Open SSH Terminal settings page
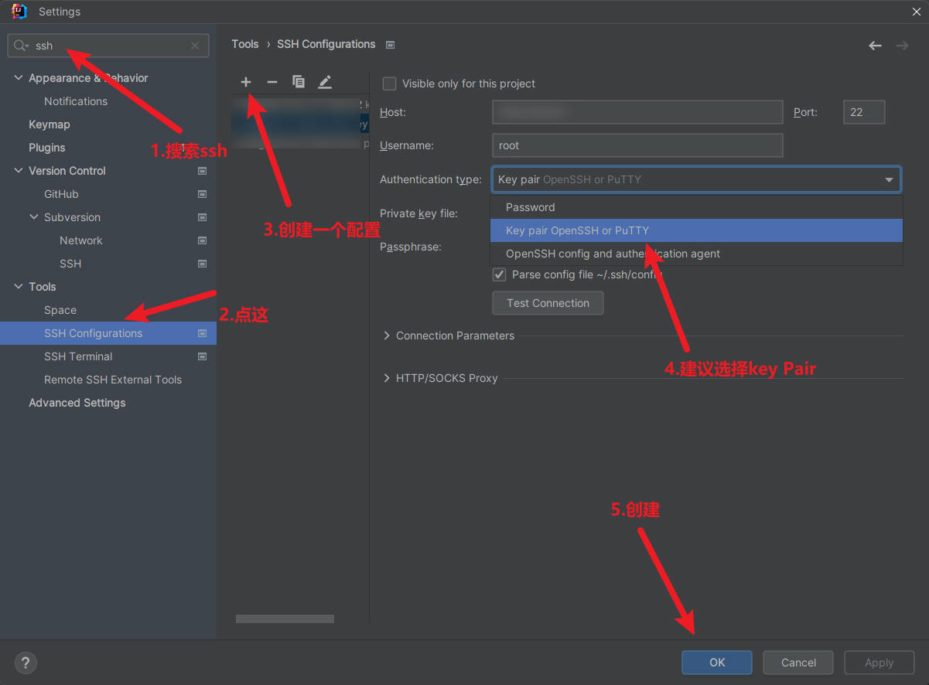Viewport: 929px width, 685px height. (x=78, y=356)
